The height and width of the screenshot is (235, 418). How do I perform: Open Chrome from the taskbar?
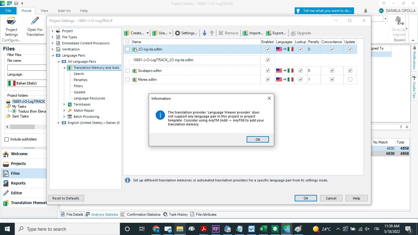[x=156, y=229]
